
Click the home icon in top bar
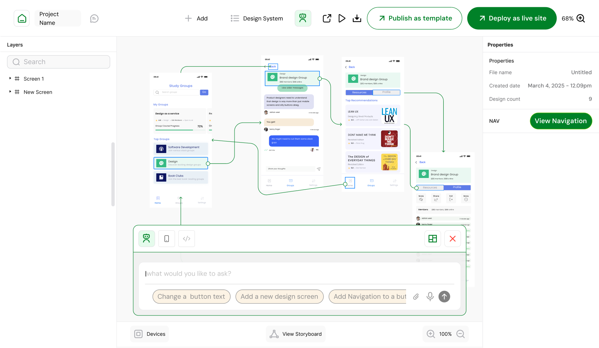(22, 18)
